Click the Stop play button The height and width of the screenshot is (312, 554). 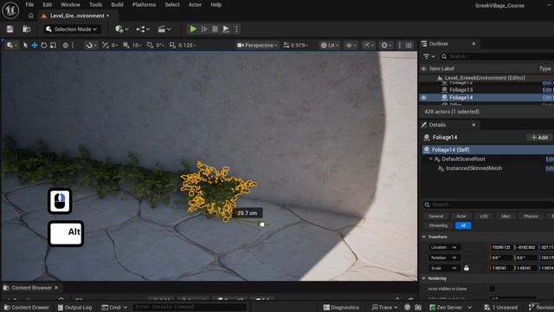(x=215, y=29)
